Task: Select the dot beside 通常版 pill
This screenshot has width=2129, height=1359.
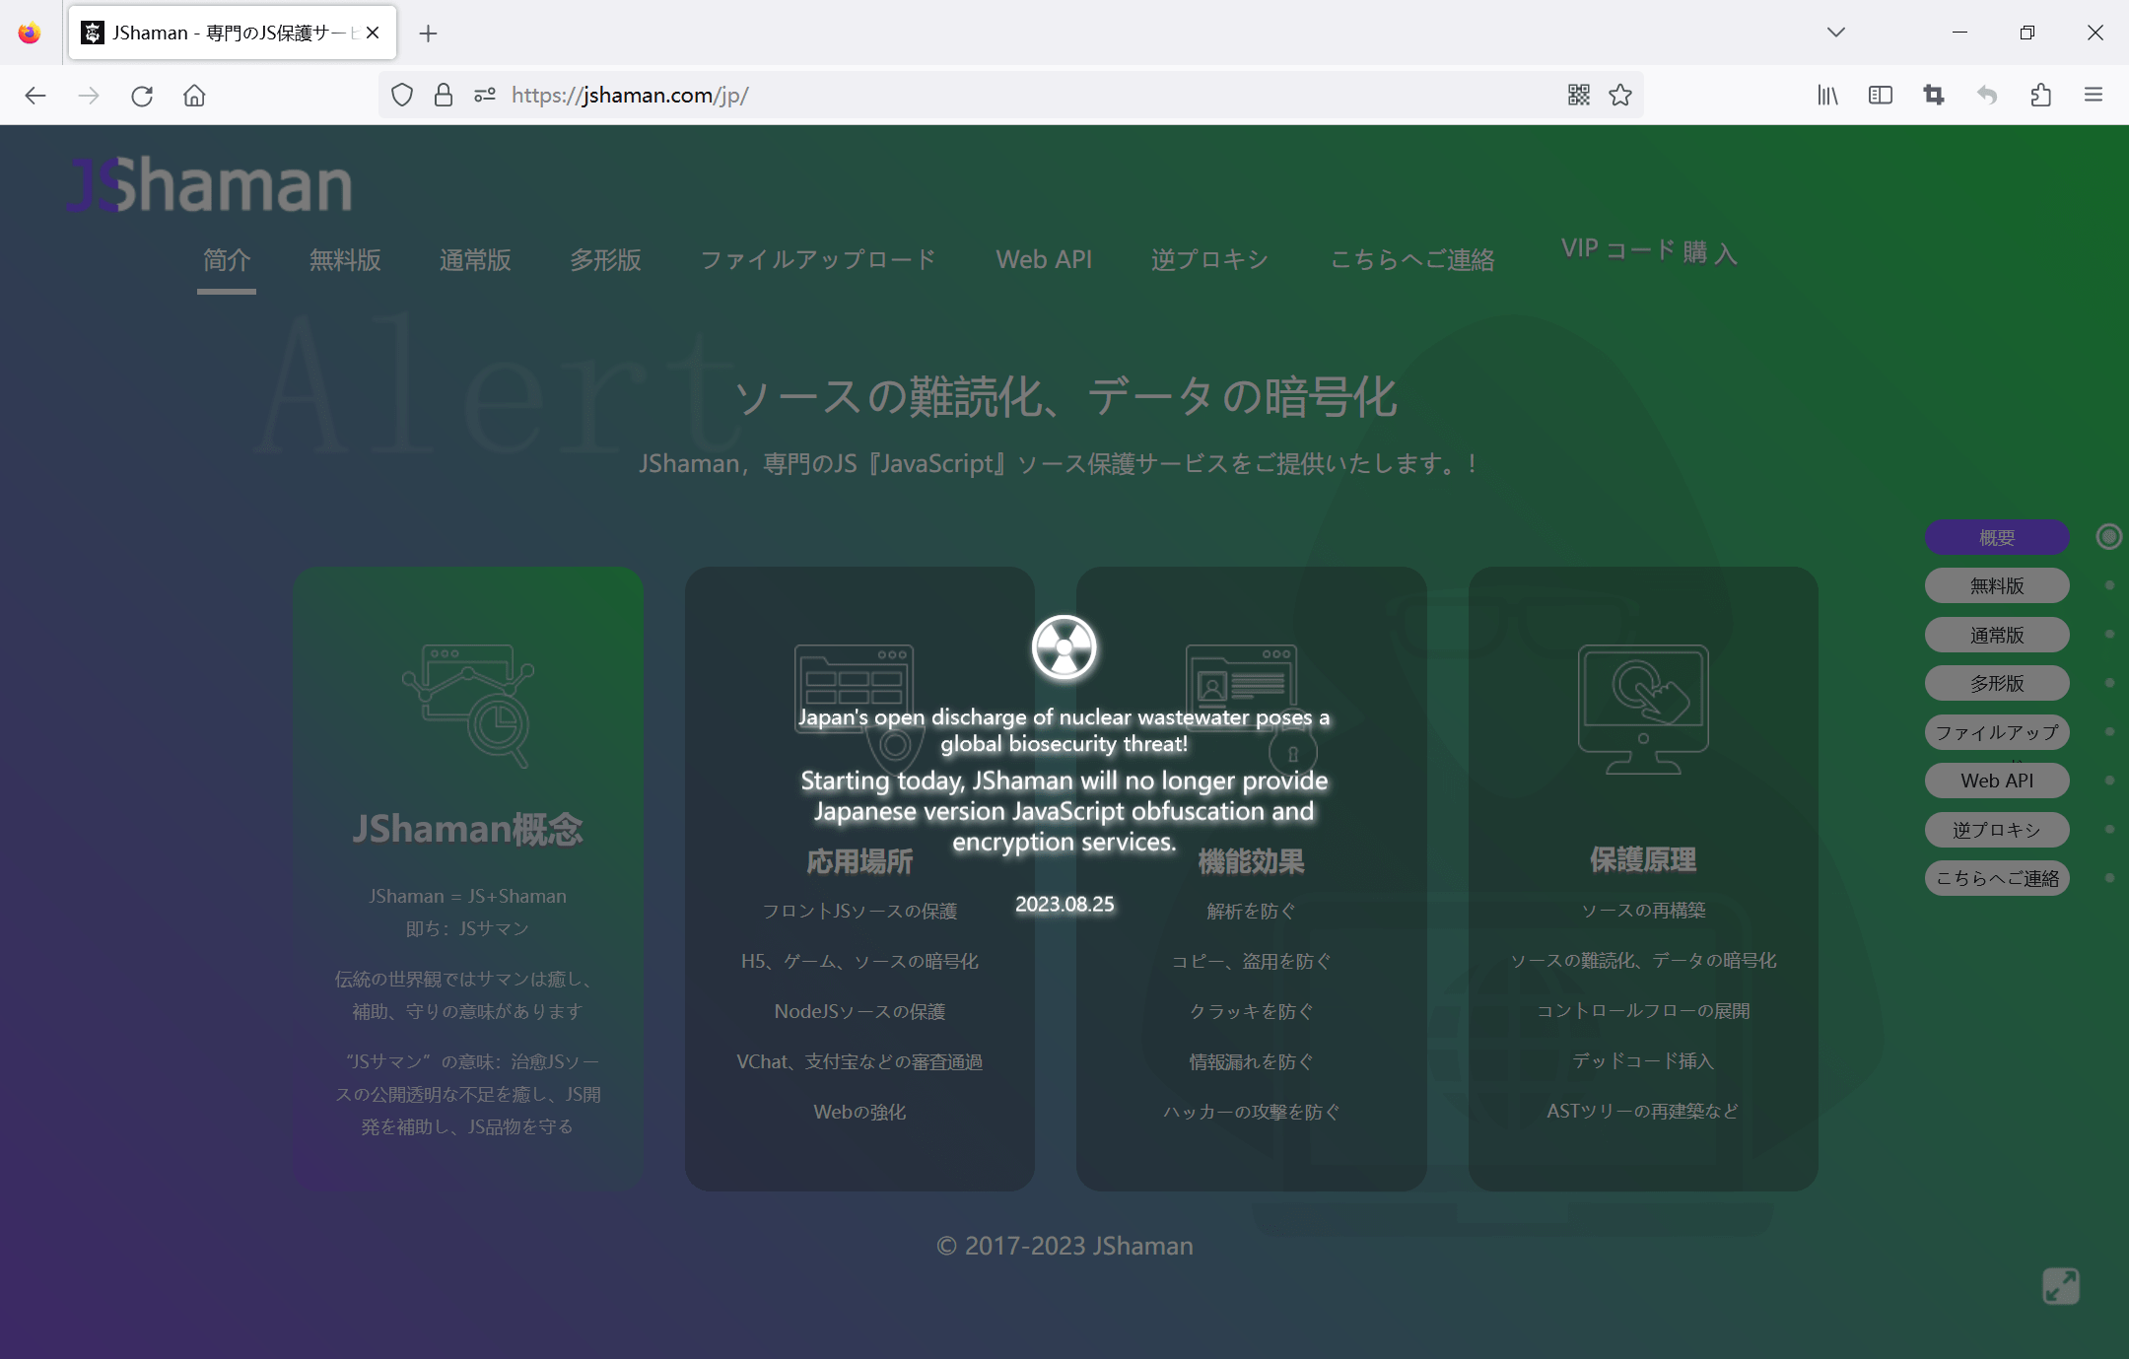Action: [x=2109, y=634]
